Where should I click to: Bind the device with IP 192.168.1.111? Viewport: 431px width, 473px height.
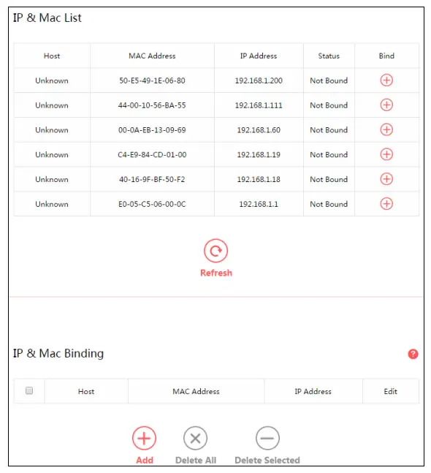pos(386,105)
